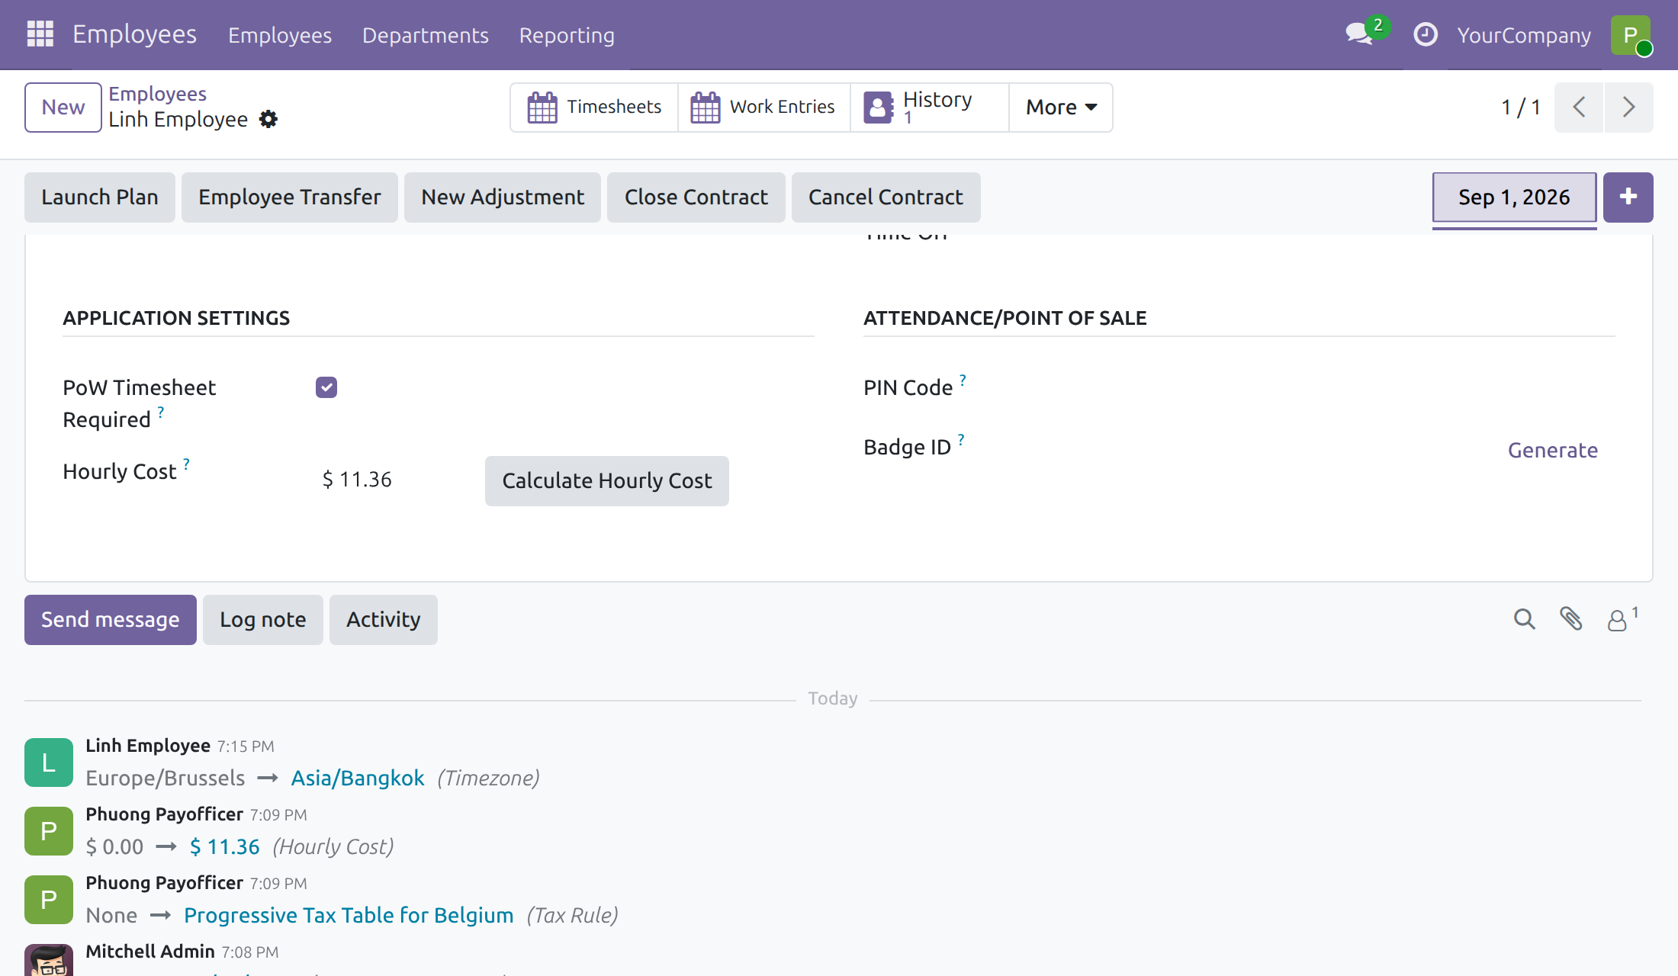Select the Sep 1, 2026 version tab
Viewport: 1678px width, 976px height.
tap(1514, 197)
